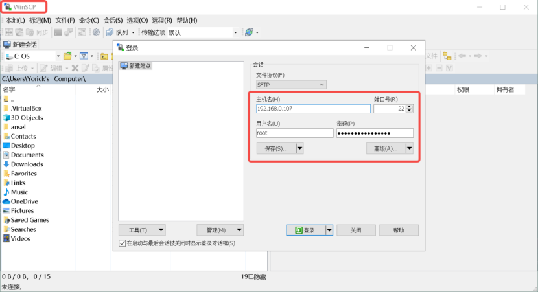Open the 传输选项 默认 combo box

(202, 32)
